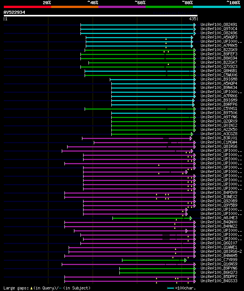Select hit label UniRef100_O82496

[219, 33]
